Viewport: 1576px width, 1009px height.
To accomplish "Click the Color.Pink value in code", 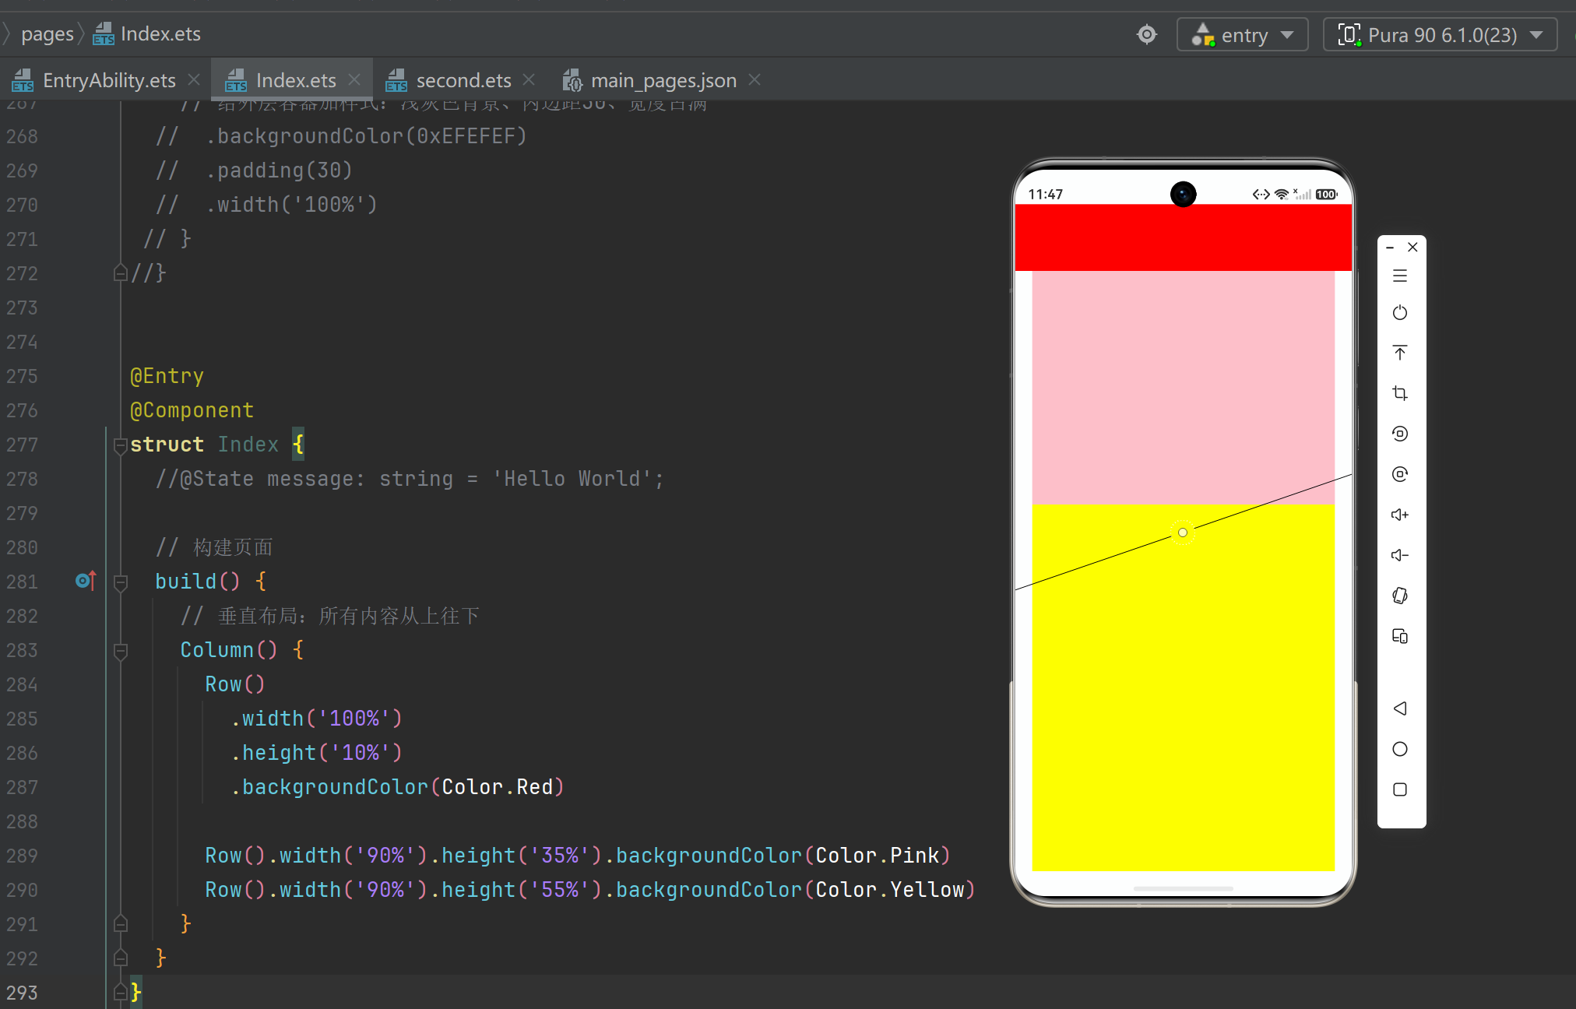I will 877,856.
